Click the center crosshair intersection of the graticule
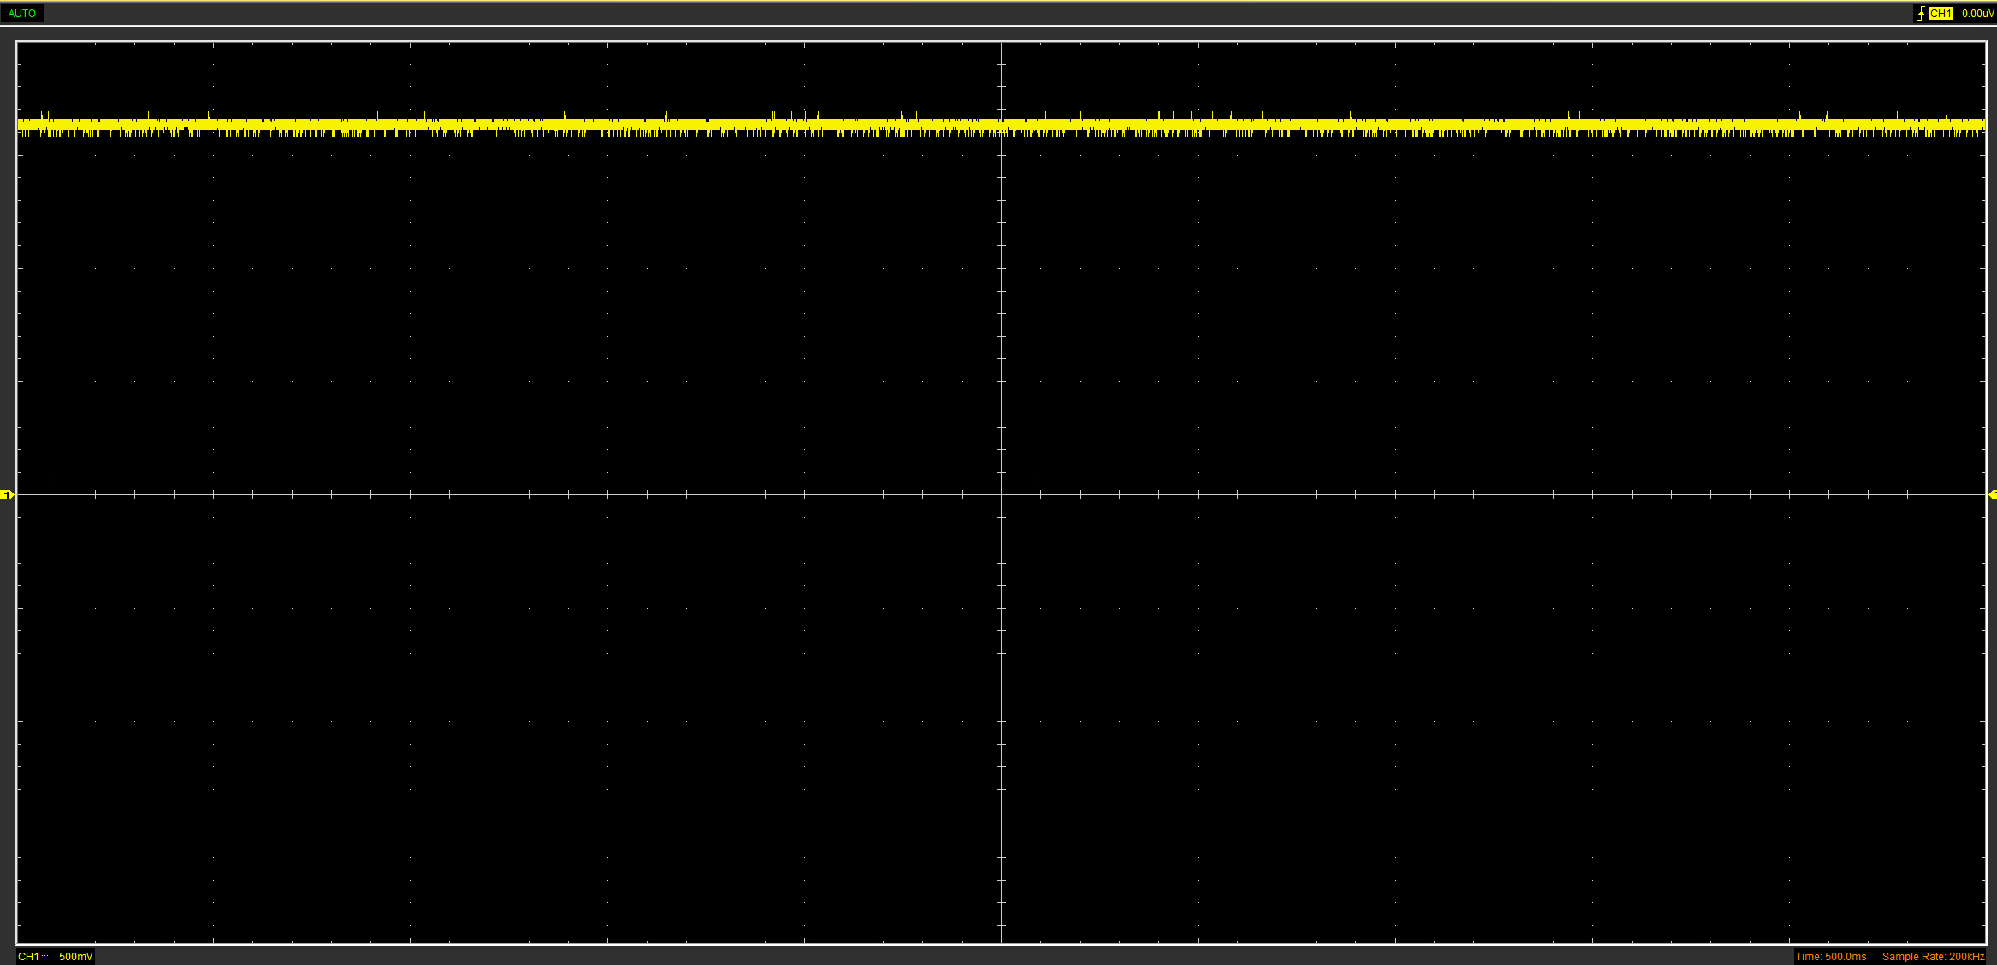The width and height of the screenshot is (1997, 965). click(x=1001, y=494)
